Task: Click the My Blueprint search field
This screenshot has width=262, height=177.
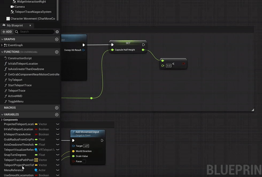Action: pyautogui.click(x=34, y=32)
